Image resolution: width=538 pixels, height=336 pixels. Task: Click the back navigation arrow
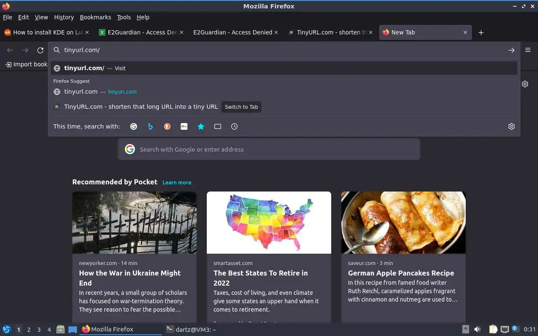coord(10,50)
